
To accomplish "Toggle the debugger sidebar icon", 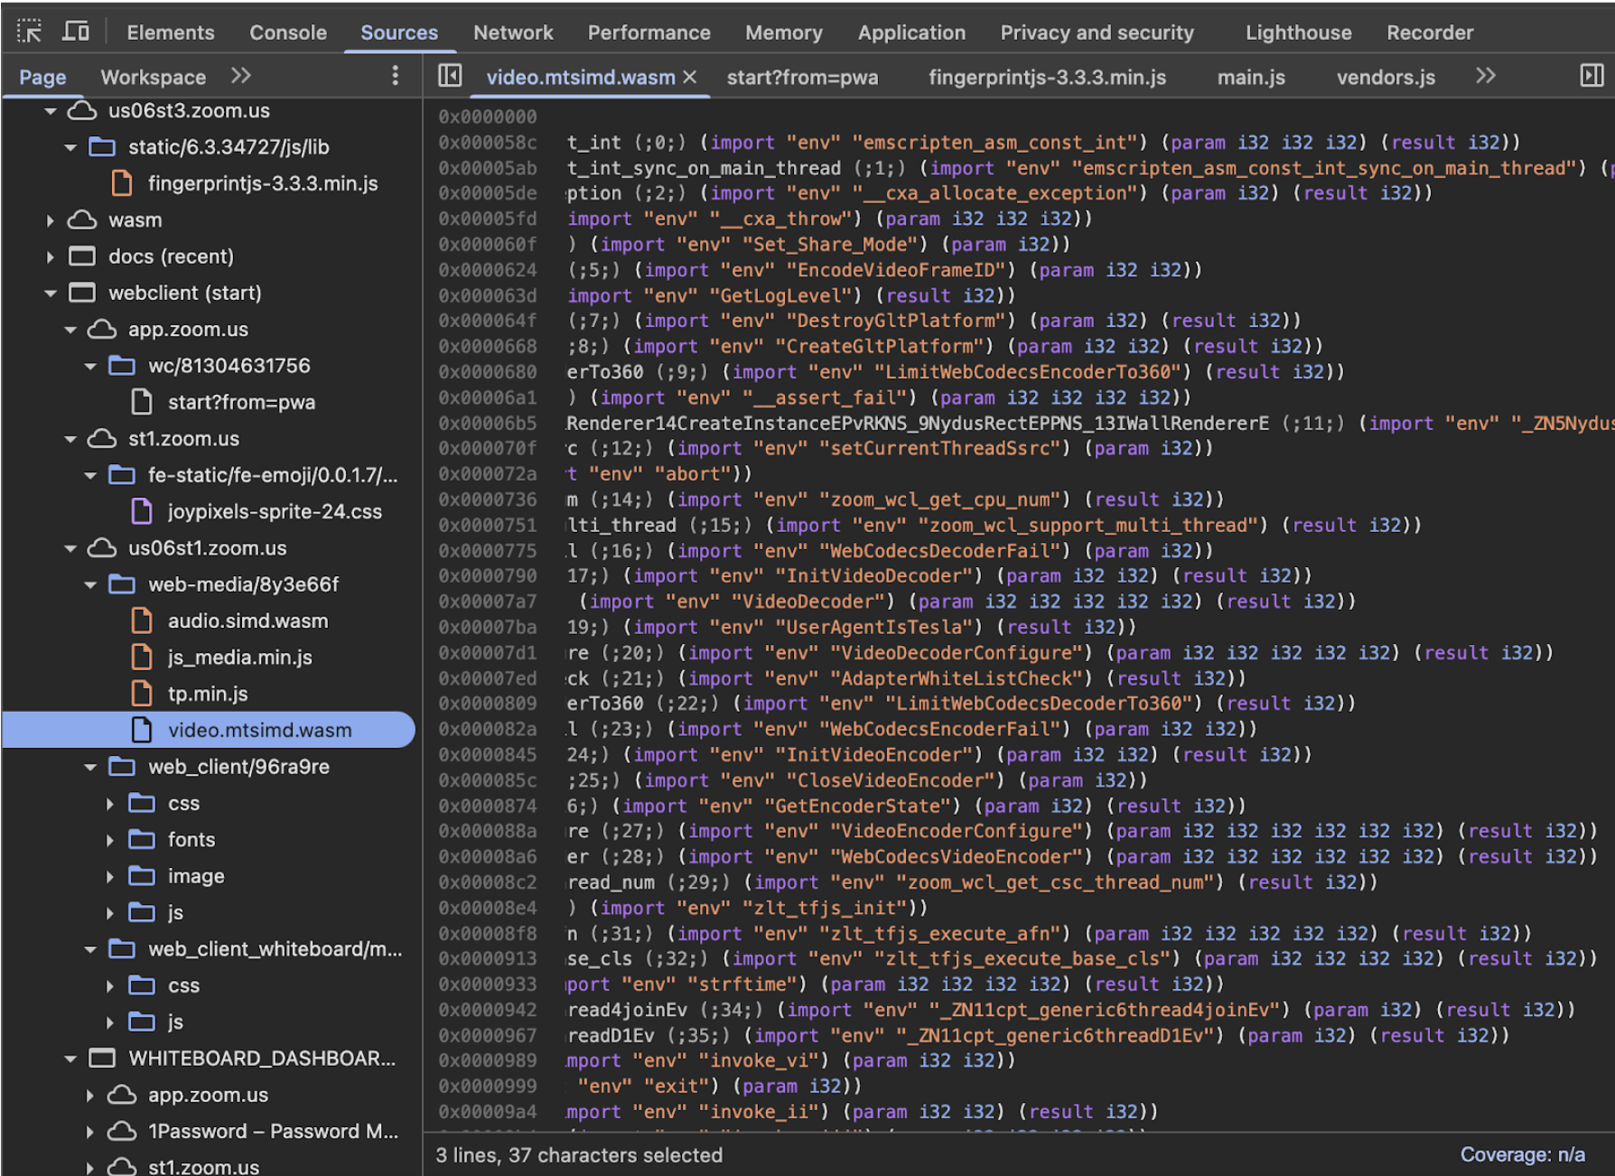I will click(x=1592, y=76).
